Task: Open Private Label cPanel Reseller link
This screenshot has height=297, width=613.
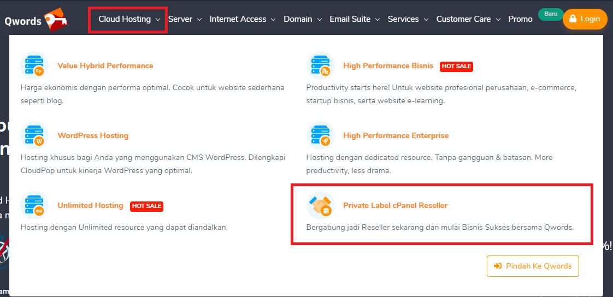Action: [395, 205]
